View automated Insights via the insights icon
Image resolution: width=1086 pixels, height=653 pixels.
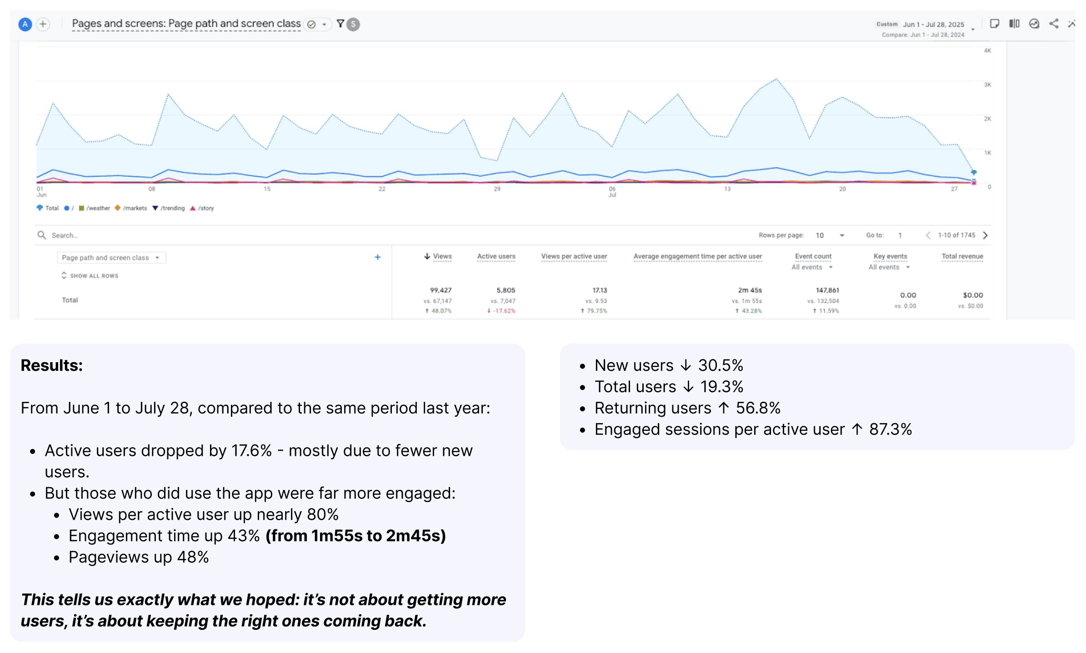[1035, 24]
